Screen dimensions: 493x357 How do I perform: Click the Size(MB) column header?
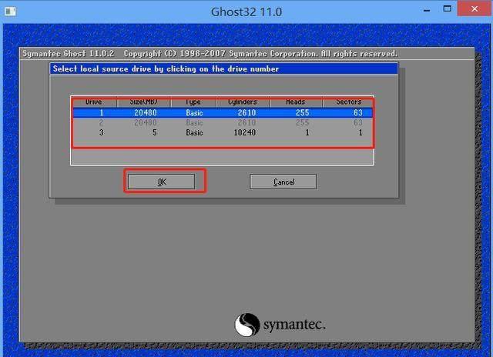[144, 102]
